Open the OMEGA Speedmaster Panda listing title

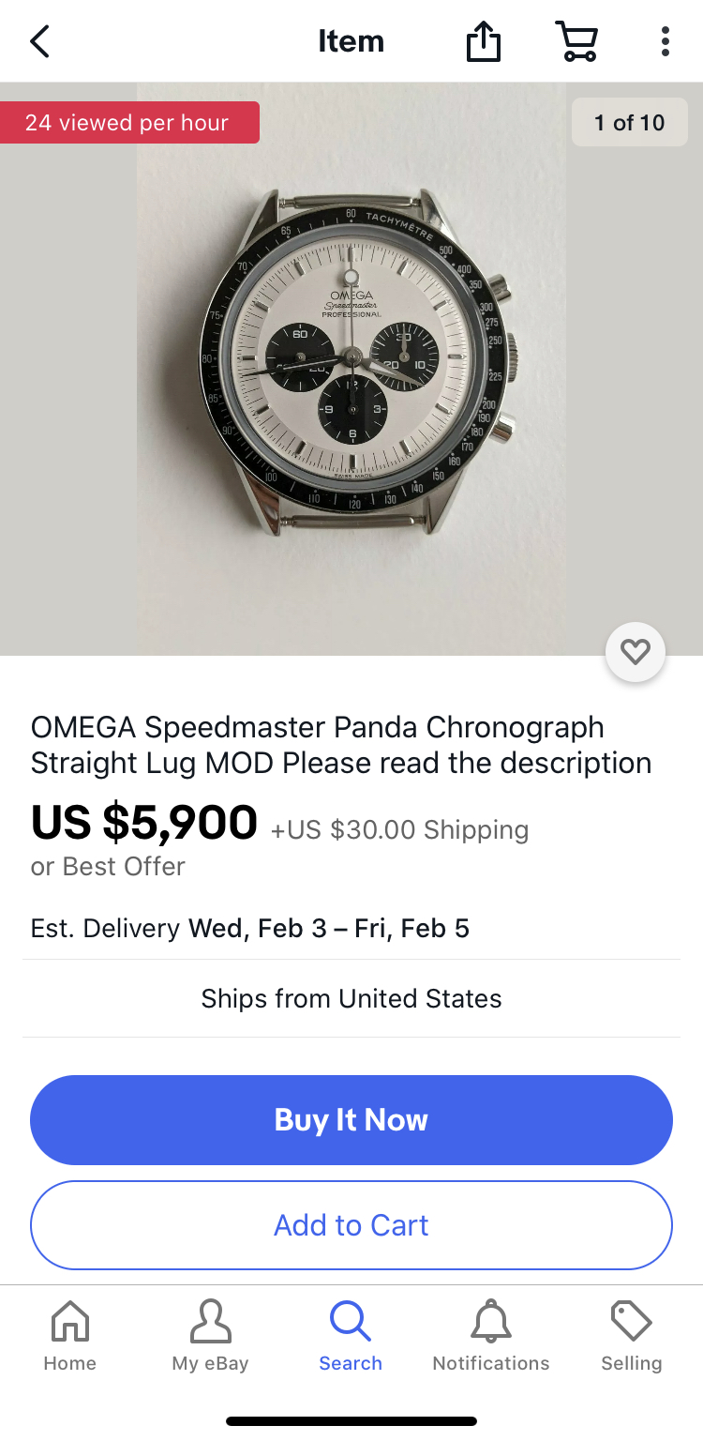[x=341, y=745]
